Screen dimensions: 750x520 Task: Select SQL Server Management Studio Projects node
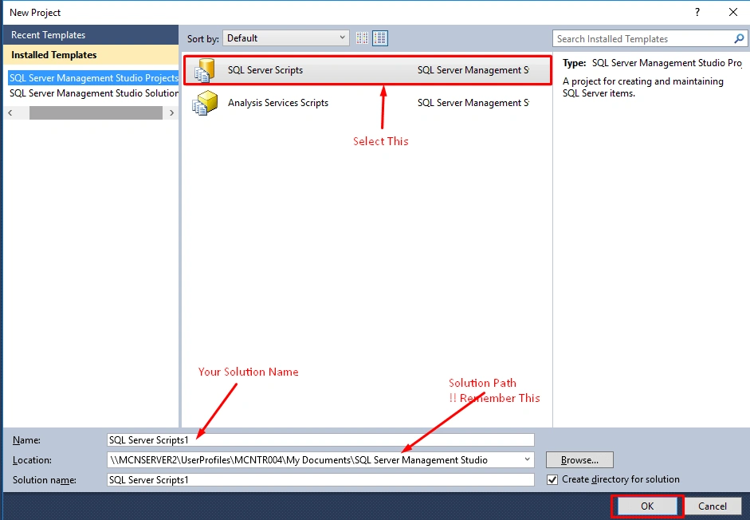click(x=94, y=78)
